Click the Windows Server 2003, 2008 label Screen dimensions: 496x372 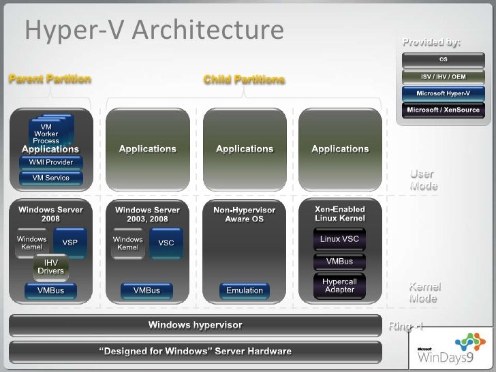(147, 215)
